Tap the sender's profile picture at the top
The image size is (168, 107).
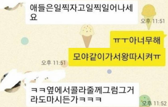[x=13, y=6]
